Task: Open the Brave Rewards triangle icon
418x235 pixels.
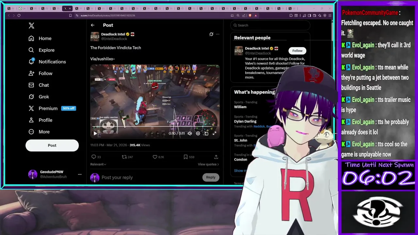Action: tap(256, 15)
